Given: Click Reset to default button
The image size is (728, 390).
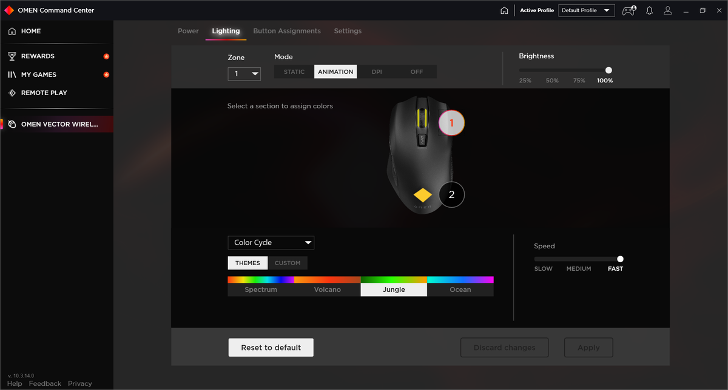Looking at the screenshot, I should (x=271, y=348).
